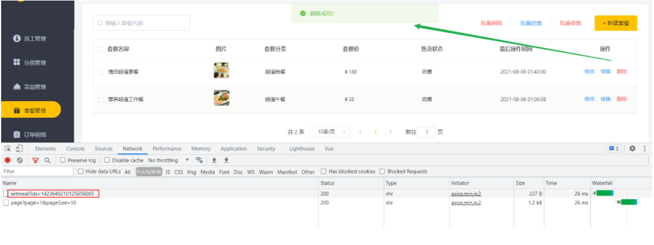Import HAR file with upload arrow
This screenshot has height=245, width=654.
(x=214, y=160)
